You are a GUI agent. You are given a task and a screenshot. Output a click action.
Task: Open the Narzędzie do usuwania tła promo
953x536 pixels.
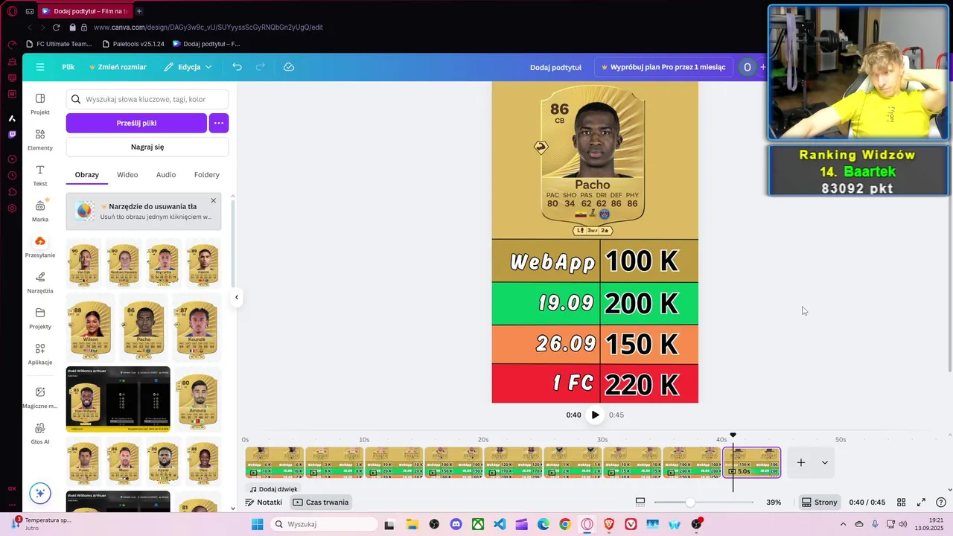click(144, 211)
